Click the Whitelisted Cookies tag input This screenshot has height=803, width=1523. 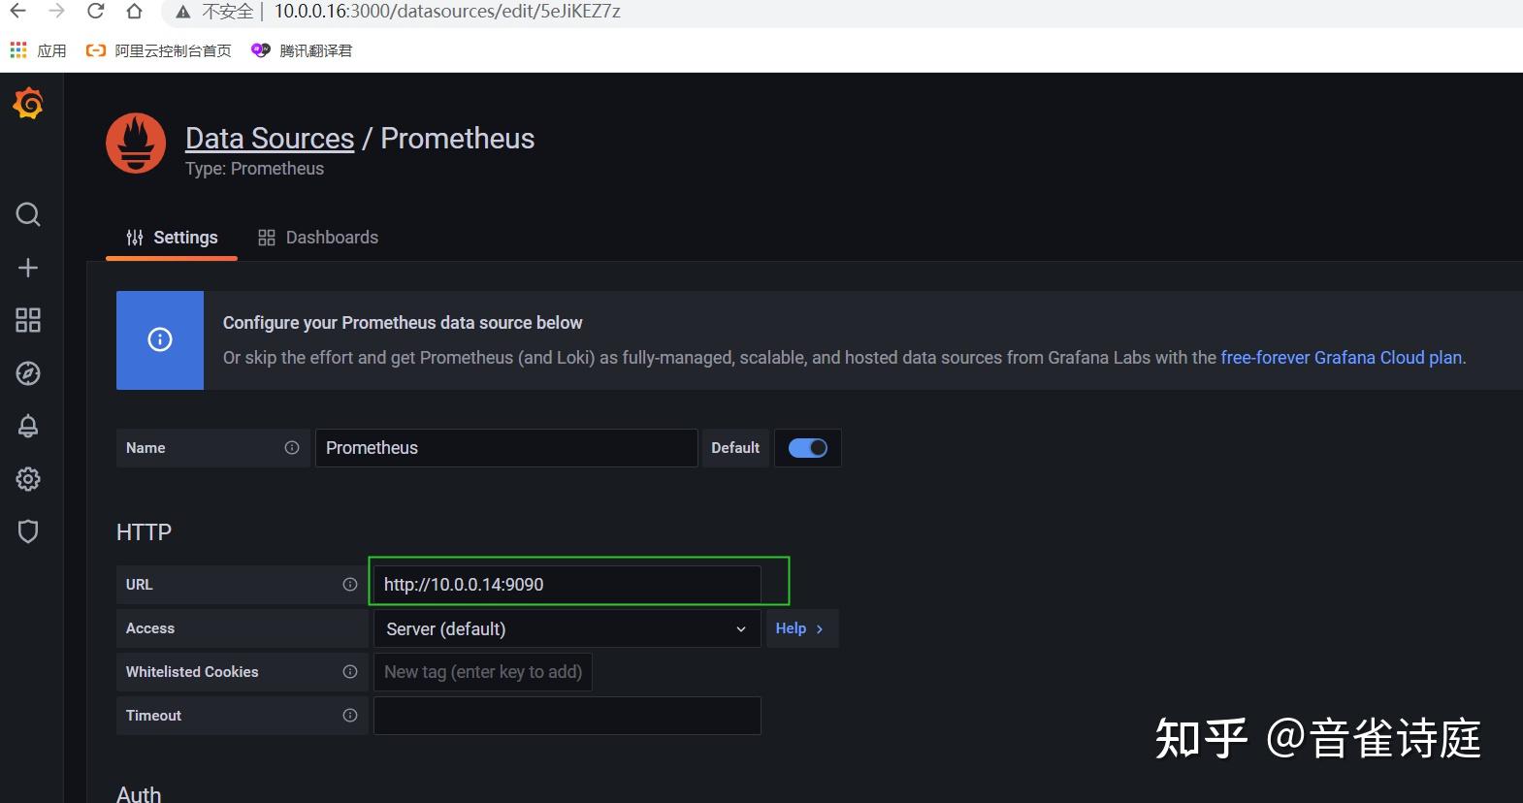click(x=482, y=671)
